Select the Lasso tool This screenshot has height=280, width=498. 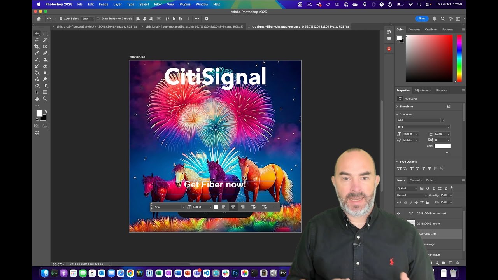point(37,40)
